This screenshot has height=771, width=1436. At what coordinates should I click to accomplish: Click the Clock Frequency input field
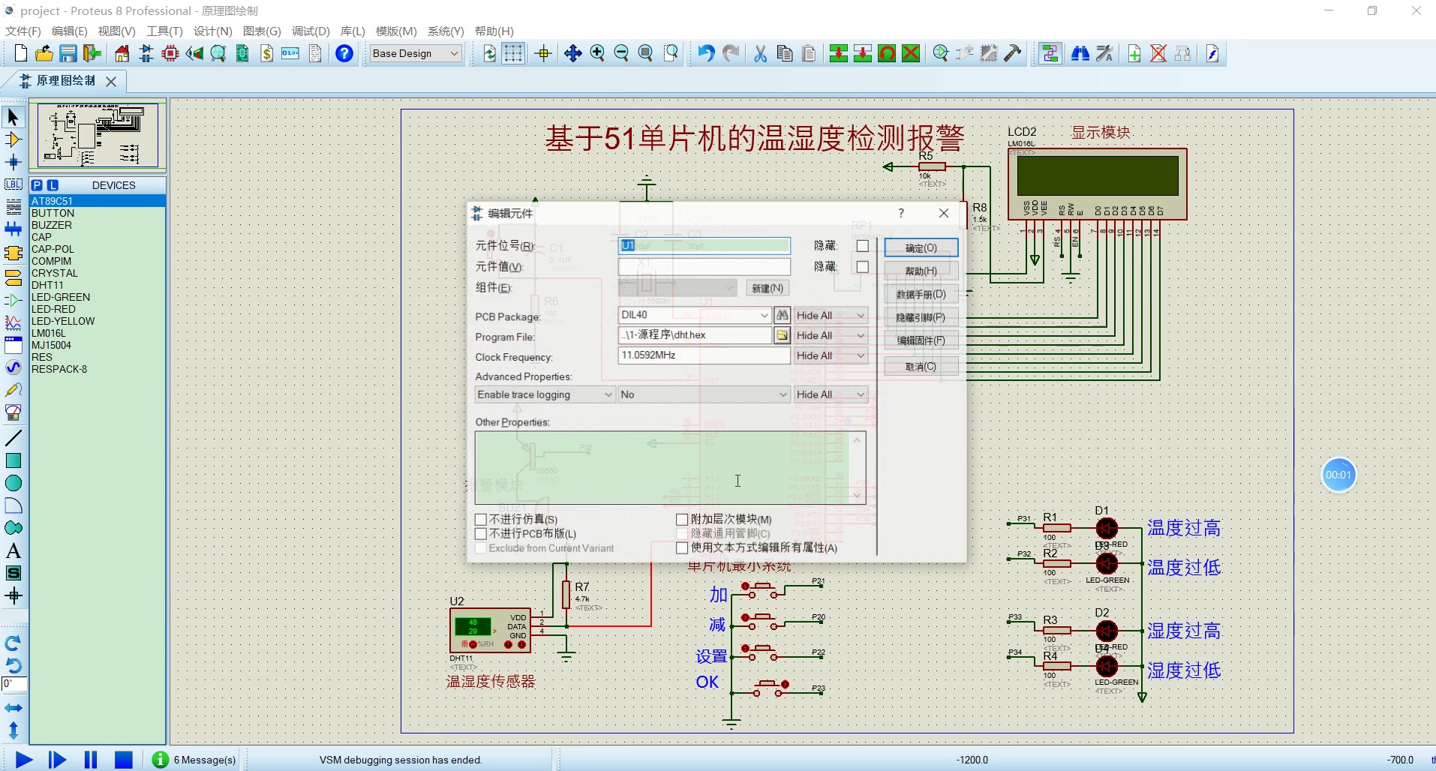[703, 355]
